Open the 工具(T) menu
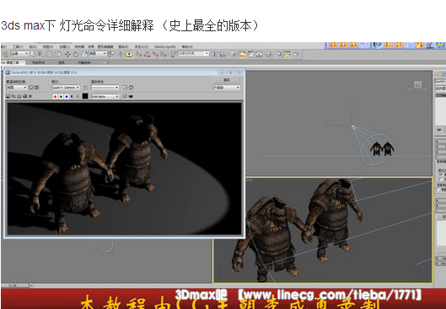446x309 pixels. click(x=18, y=46)
